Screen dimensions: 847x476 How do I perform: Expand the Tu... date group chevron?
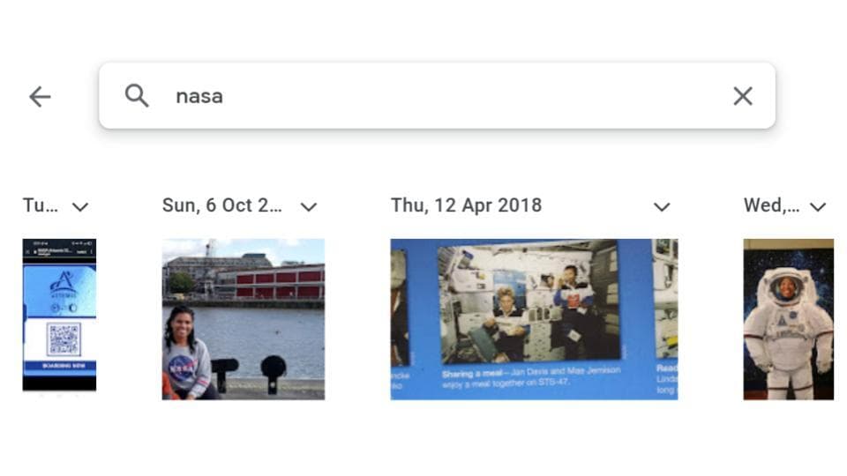pyautogui.click(x=80, y=206)
